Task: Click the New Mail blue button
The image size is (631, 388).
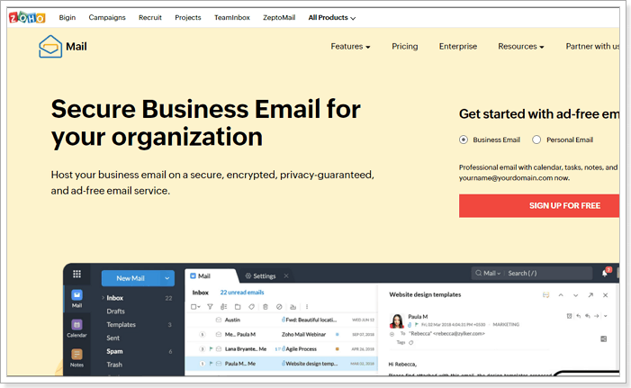Action: (131, 278)
